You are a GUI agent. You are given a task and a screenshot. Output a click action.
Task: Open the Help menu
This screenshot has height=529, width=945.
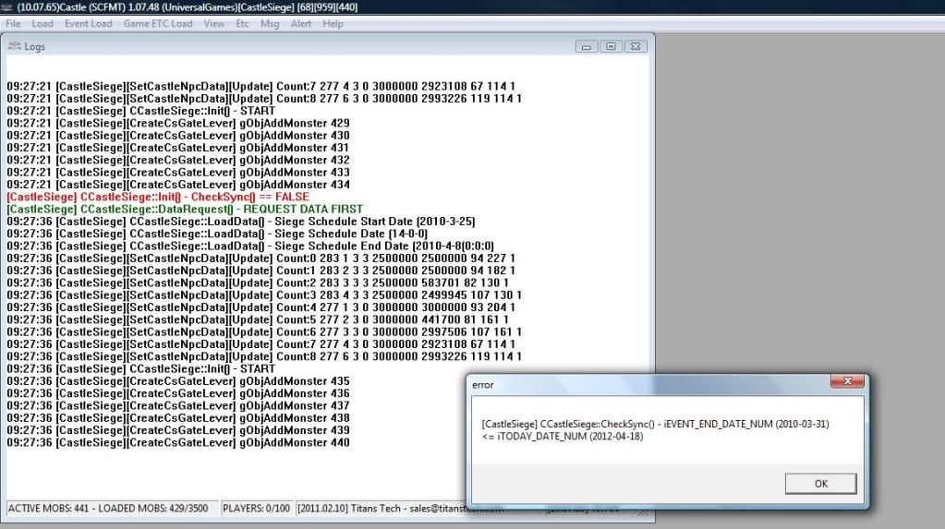click(x=333, y=23)
